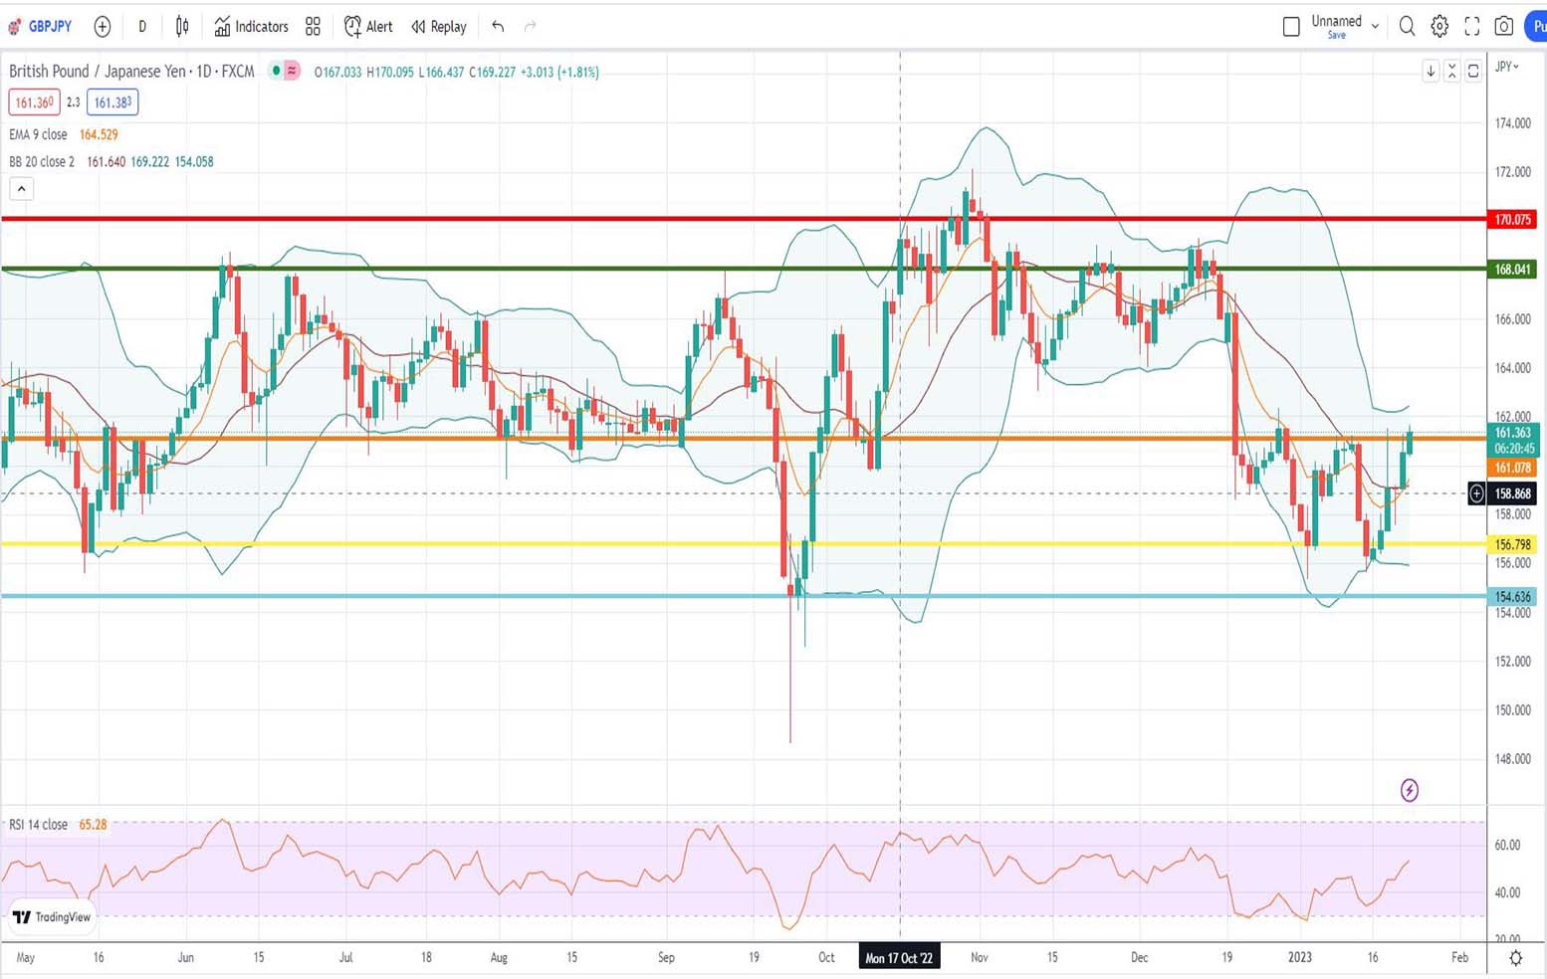
Task: Open symbol quick search magnifier
Action: (x=1407, y=27)
